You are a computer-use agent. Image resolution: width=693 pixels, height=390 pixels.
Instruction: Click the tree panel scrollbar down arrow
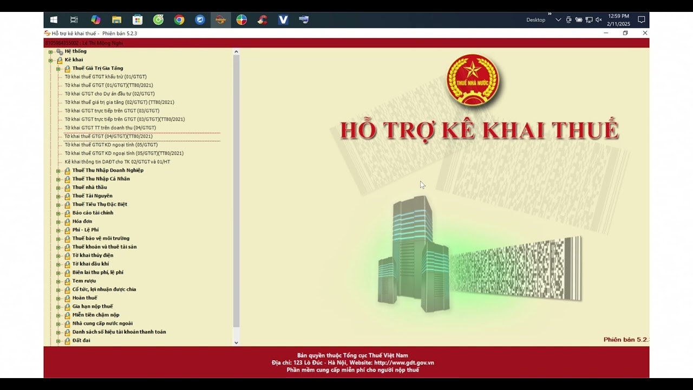(x=236, y=342)
